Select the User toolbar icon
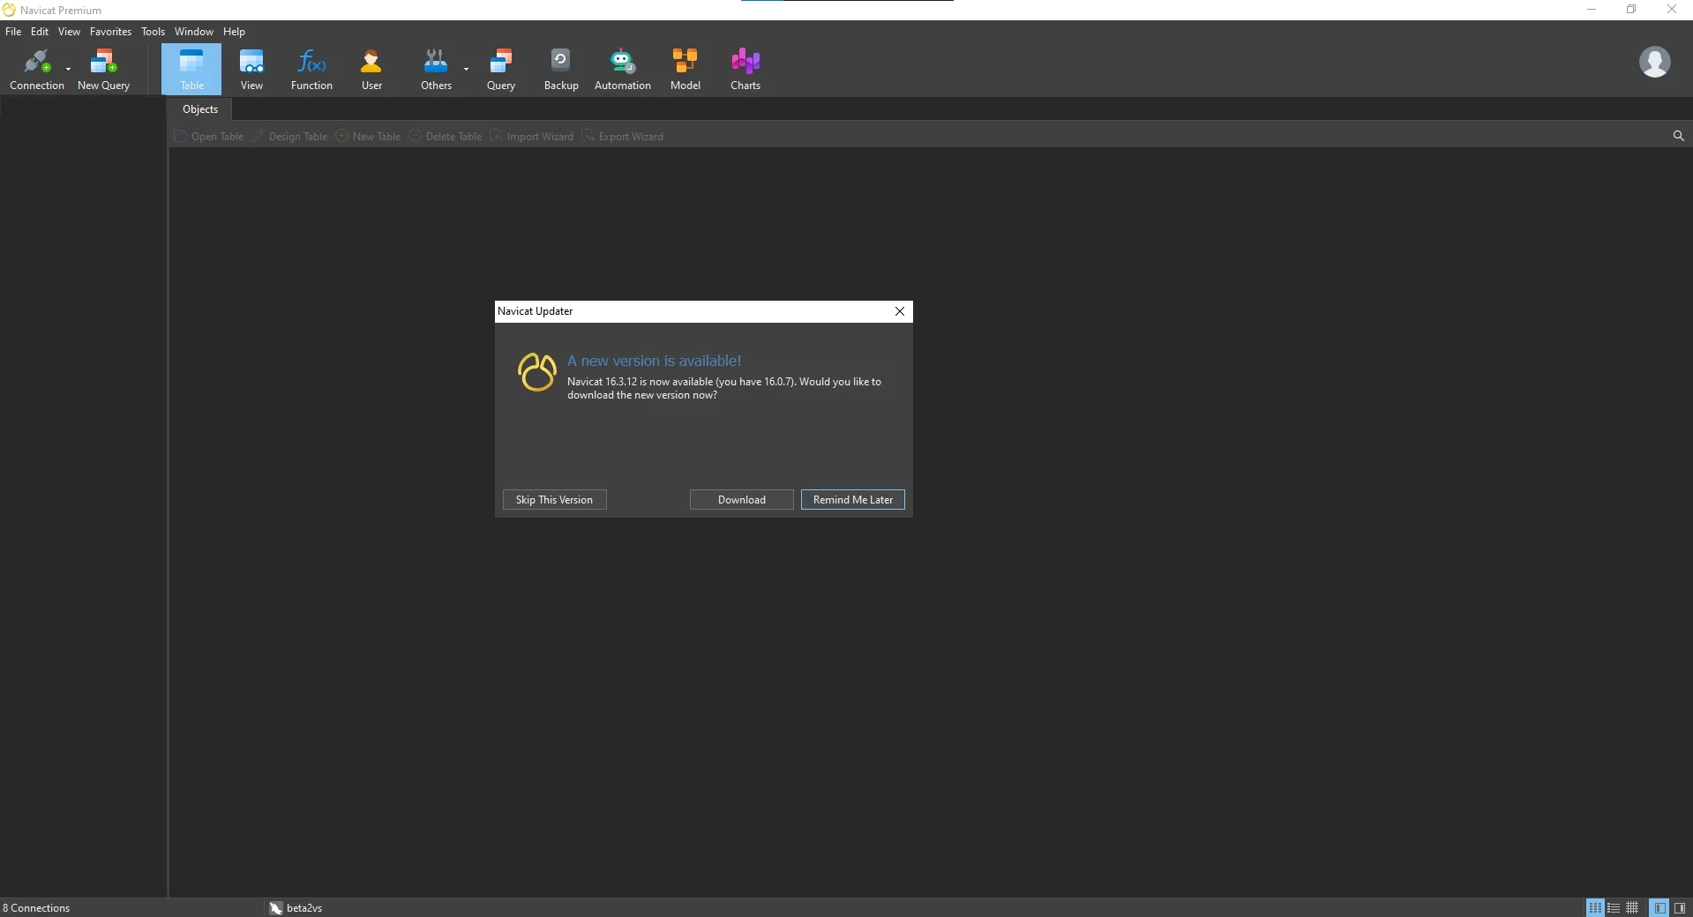 [371, 70]
